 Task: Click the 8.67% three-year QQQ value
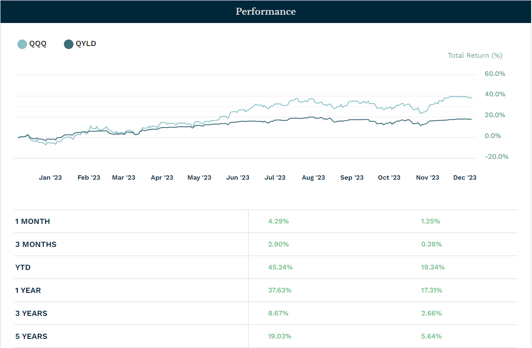tap(279, 313)
